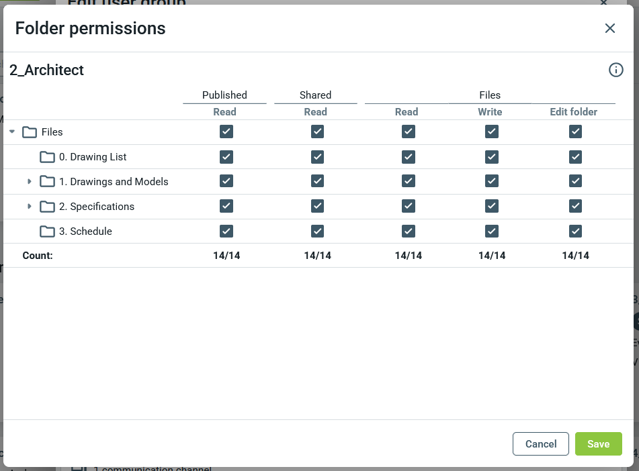The image size is (639, 471).
Task: Click the Edit folder column header
Action: (x=573, y=112)
